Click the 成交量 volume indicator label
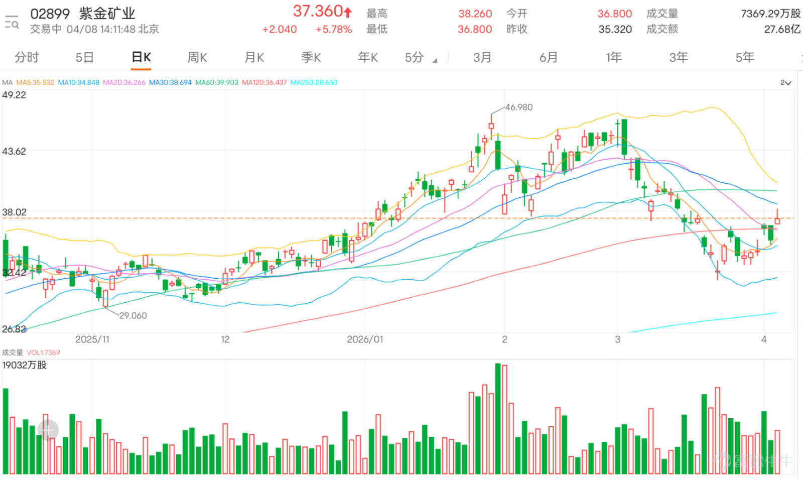803x479 pixels. [13, 352]
